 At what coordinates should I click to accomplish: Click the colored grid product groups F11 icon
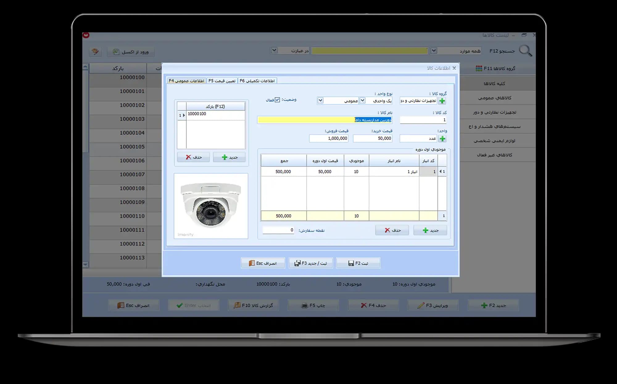(x=479, y=68)
